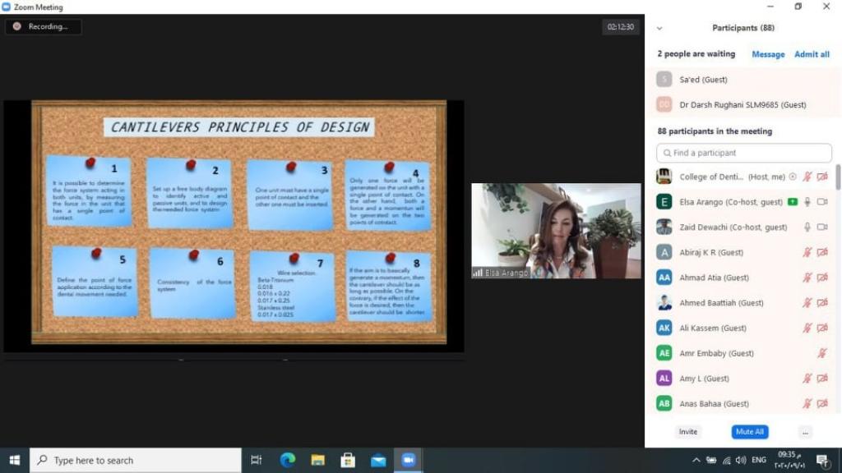Click the recording indicator icon next to College of Denti...

tap(793, 177)
